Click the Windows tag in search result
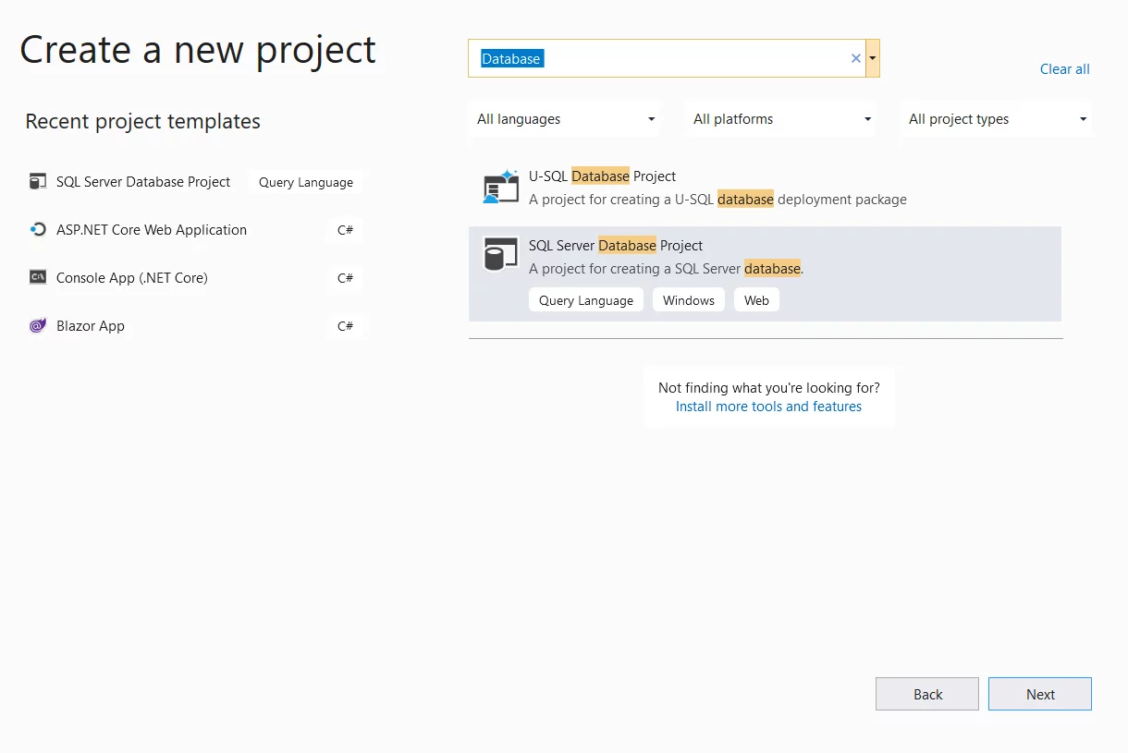The height and width of the screenshot is (753, 1128). click(689, 300)
